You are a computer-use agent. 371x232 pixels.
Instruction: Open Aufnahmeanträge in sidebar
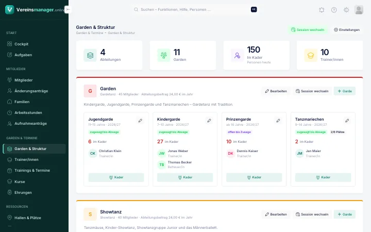(x=35, y=124)
